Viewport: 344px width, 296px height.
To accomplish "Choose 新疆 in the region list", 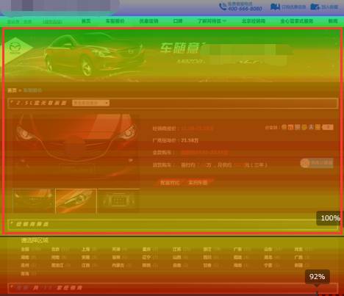I will pyautogui.click(x=298, y=265).
